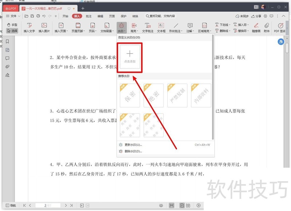
Task: Collapse the ribbon with the up chevron
Action: [x=284, y=16]
